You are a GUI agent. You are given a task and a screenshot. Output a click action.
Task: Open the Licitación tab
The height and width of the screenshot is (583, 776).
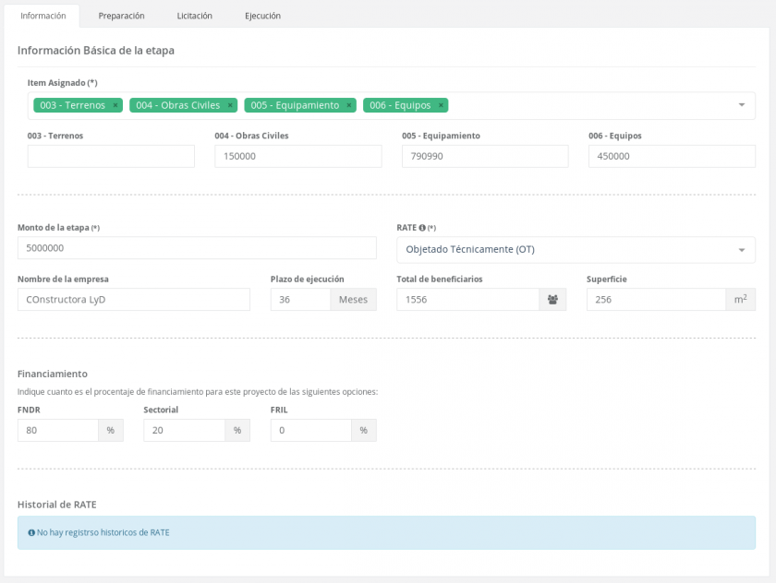(x=194, y=16)
